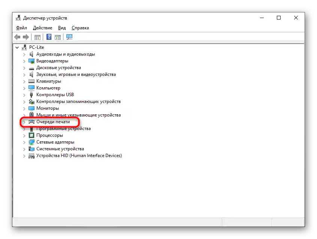Screen dimensions: 317x239
Task: Select the Мониторы label
Action: tap(48, 108)
